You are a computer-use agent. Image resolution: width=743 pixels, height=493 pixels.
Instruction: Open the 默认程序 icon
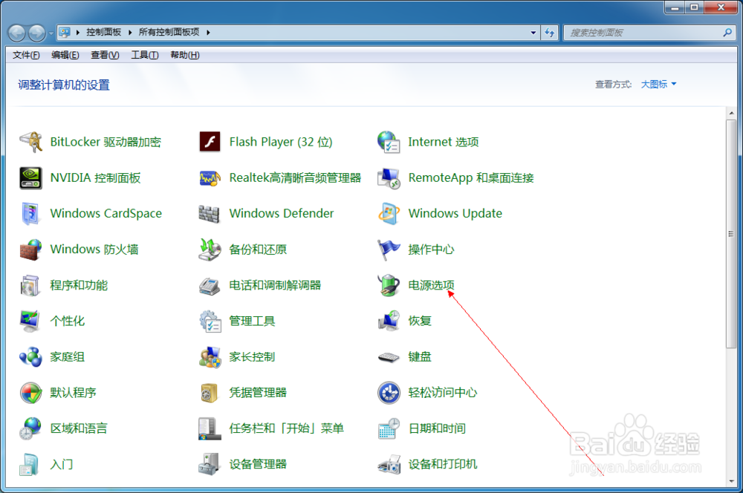pos(30,393)
